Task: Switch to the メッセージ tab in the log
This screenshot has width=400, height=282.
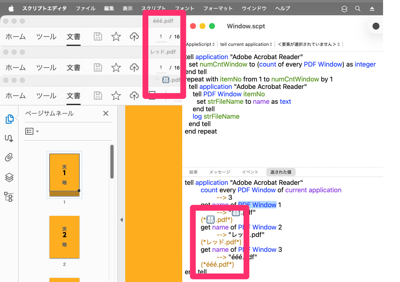Action: pyautogui.click(x=219, y=172)
